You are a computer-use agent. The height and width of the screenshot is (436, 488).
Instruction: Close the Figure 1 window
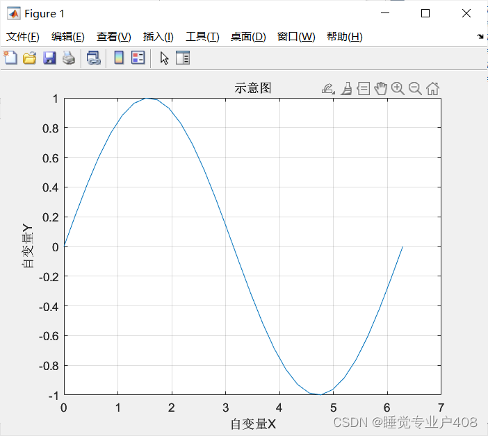(x=466, y=13)
